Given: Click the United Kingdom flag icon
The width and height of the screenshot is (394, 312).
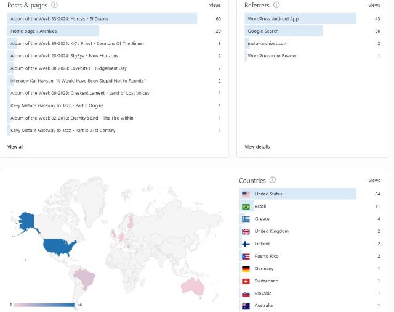Looking at the screenshot, I should pos(246,231).
